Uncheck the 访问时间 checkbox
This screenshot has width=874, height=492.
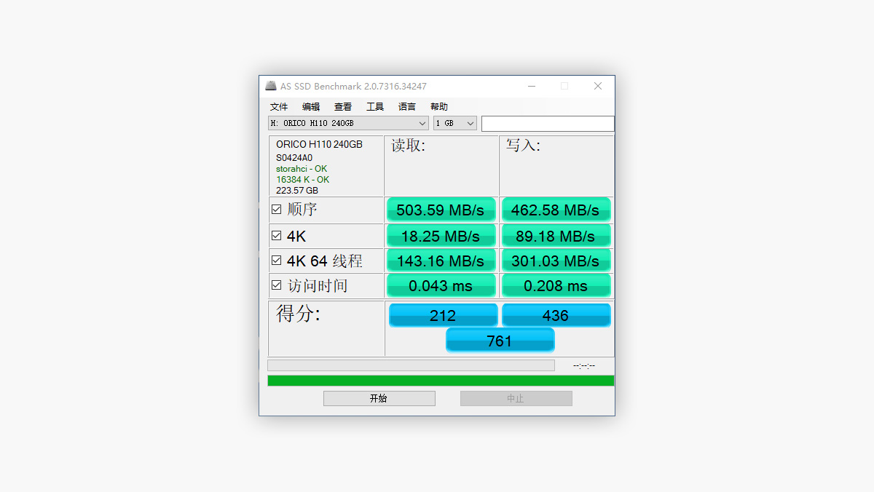[277, 285]
